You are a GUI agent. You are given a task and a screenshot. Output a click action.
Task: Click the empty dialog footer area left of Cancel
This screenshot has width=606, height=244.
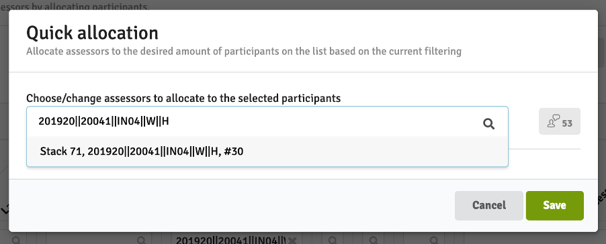[232, 205]
